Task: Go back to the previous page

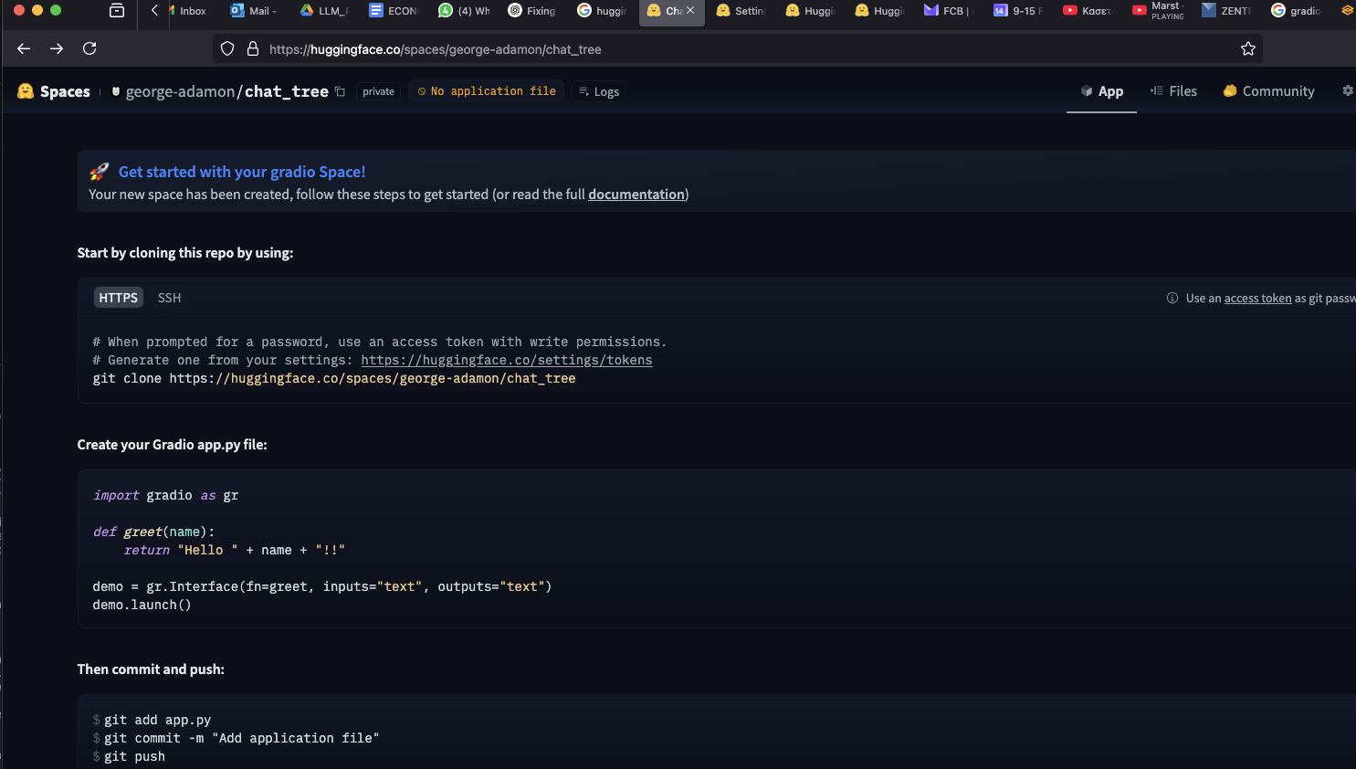Action: point(24,49)
